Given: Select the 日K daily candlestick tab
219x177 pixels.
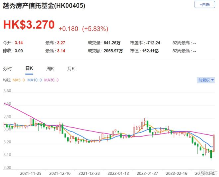Looking at the screenshot, I should click(29, 69).
